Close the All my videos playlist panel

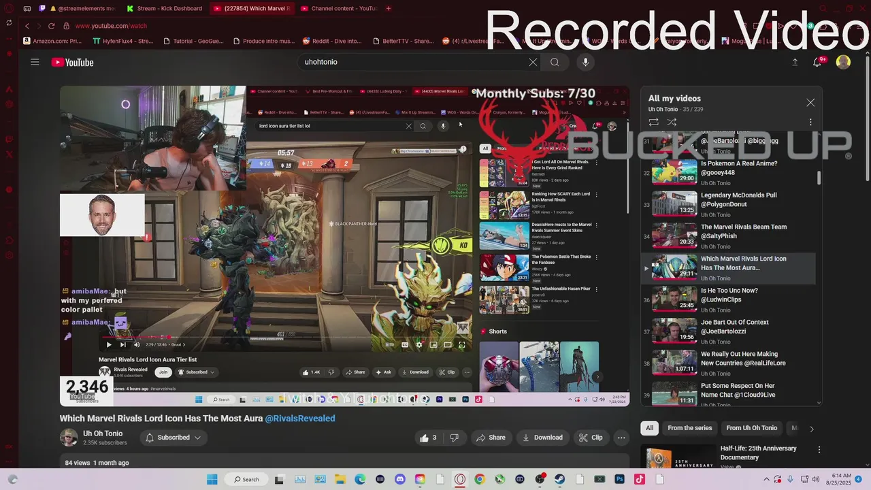tap(810, 103)
